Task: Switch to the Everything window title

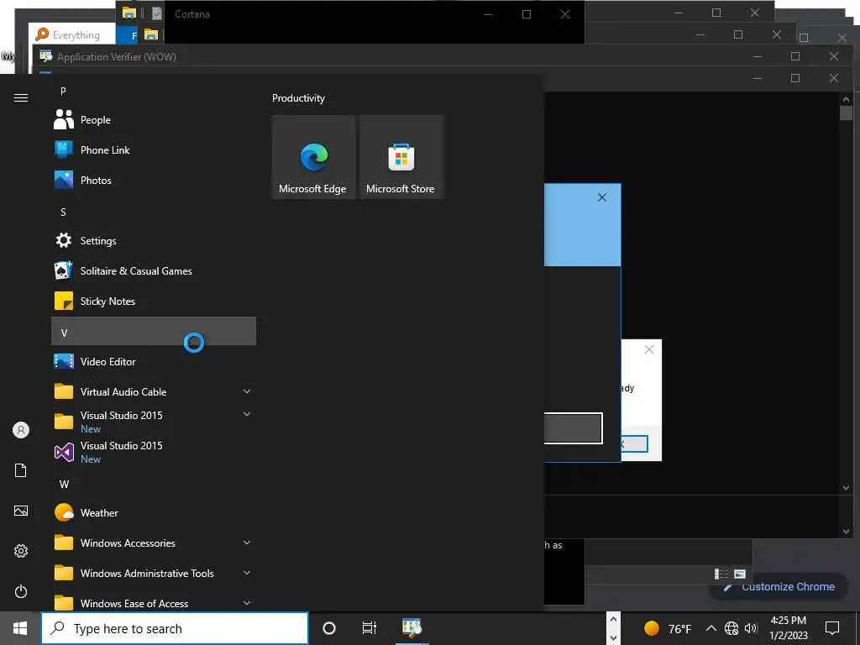Action: pos(76,35)
